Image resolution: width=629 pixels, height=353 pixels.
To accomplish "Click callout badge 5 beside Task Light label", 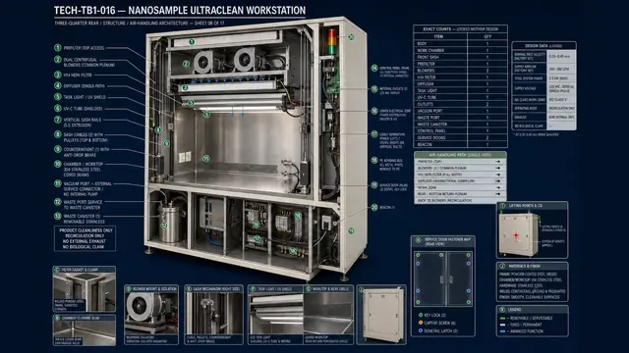I will tap(58, 97).
